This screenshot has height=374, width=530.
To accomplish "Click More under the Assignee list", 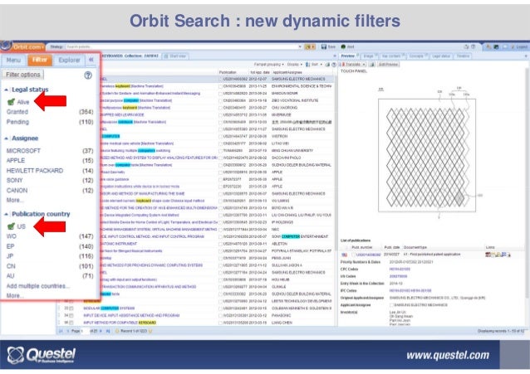I will (x=15, y=200).
